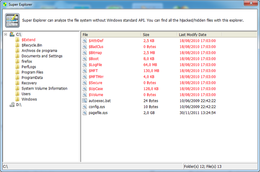Click the Users folder icon
Screen dimensions: 260x172
[17, 94]
